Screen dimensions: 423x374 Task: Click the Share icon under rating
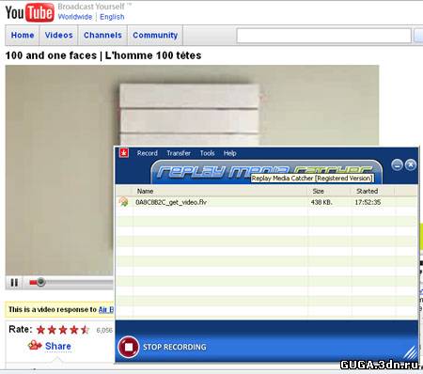tap(35, 346)
